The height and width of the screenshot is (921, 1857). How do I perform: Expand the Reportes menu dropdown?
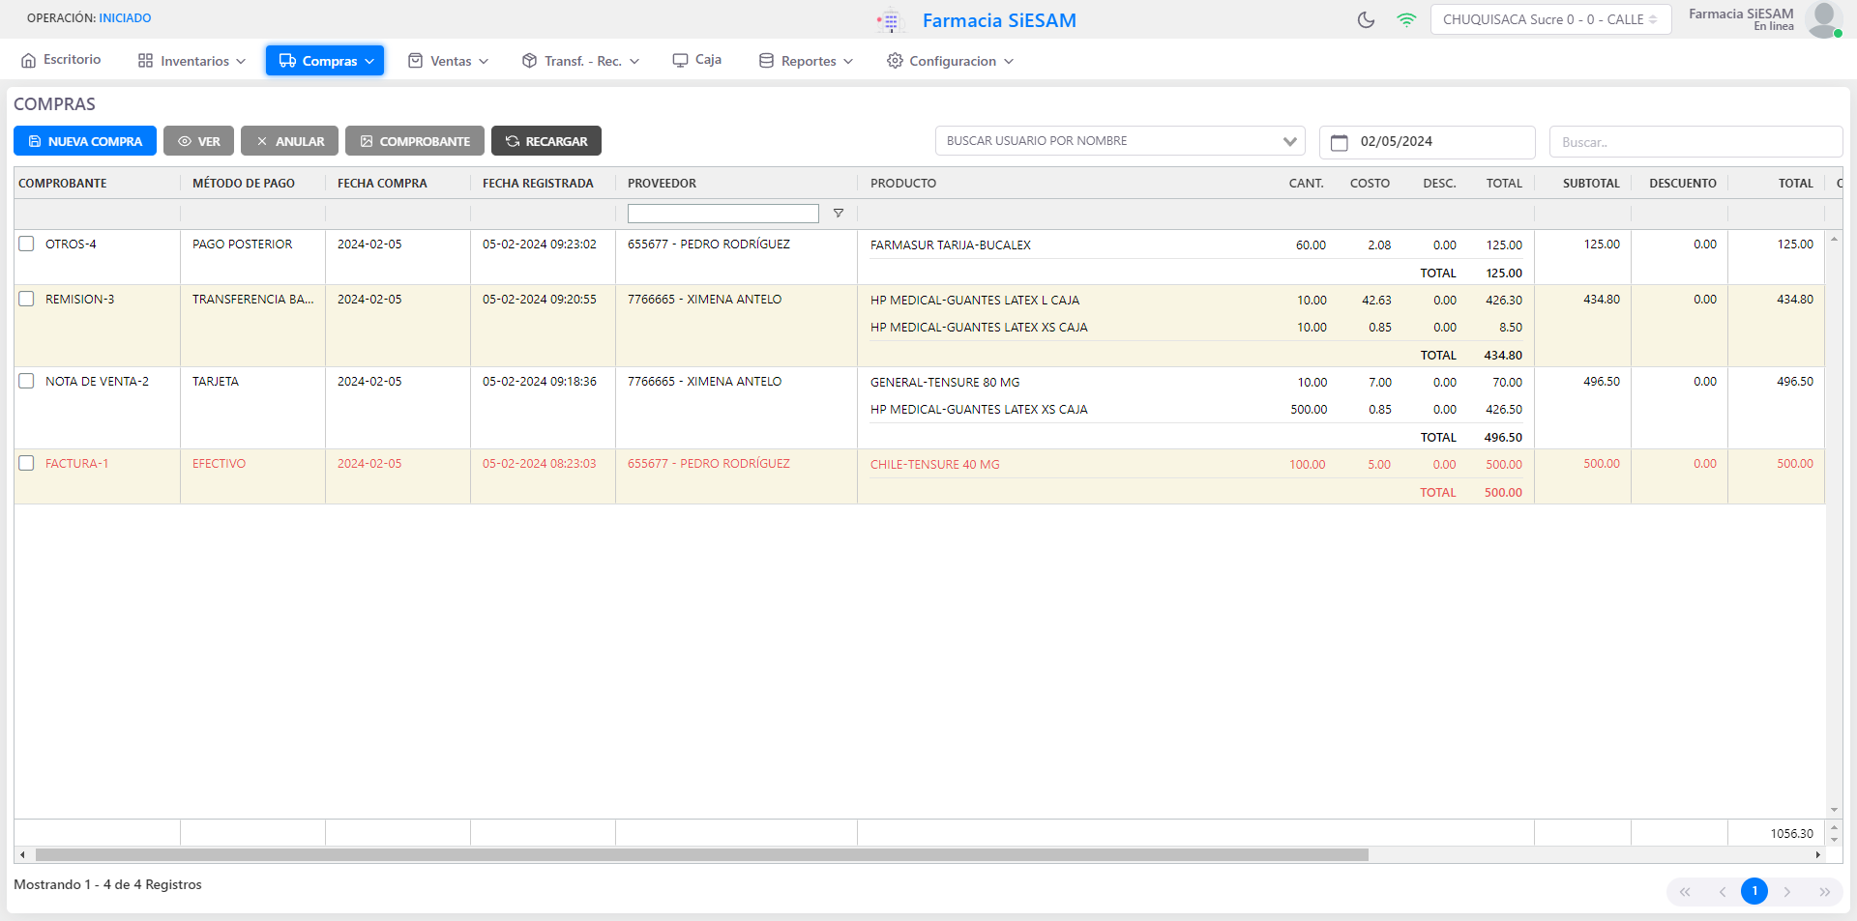(806, 61)
